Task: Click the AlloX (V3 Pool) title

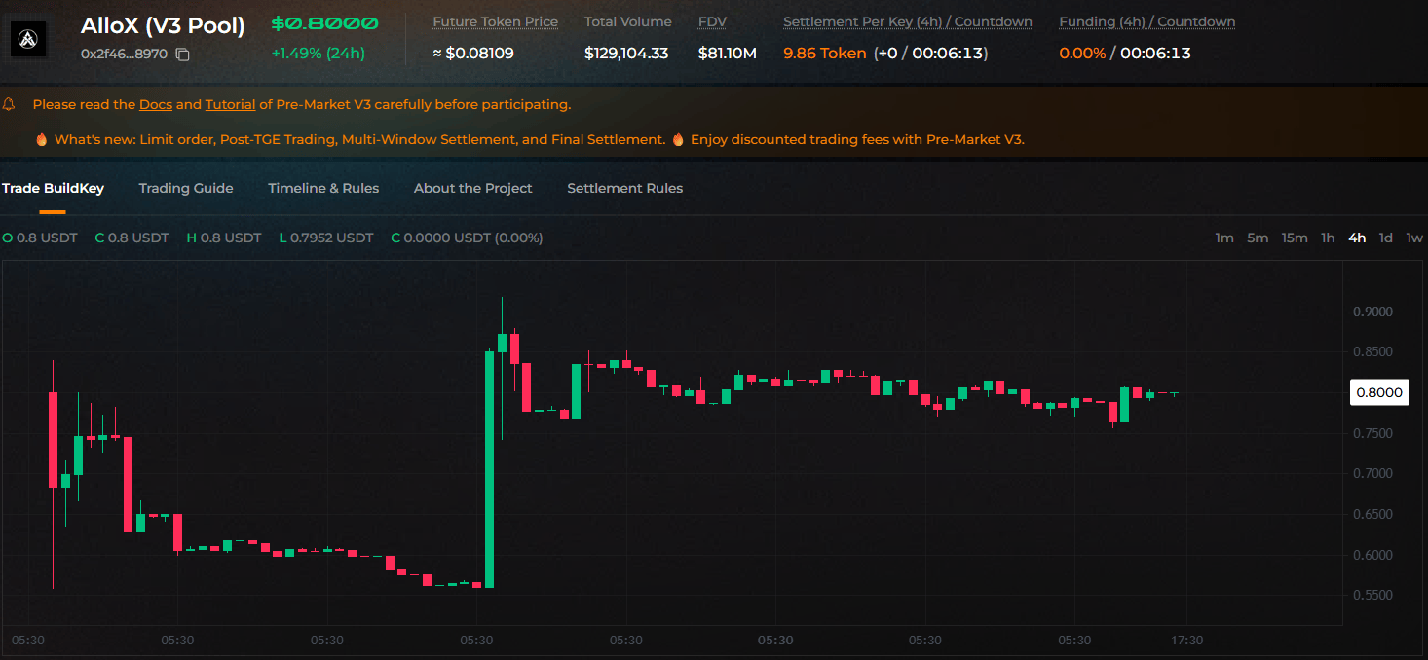Action: tap(163, 25)
